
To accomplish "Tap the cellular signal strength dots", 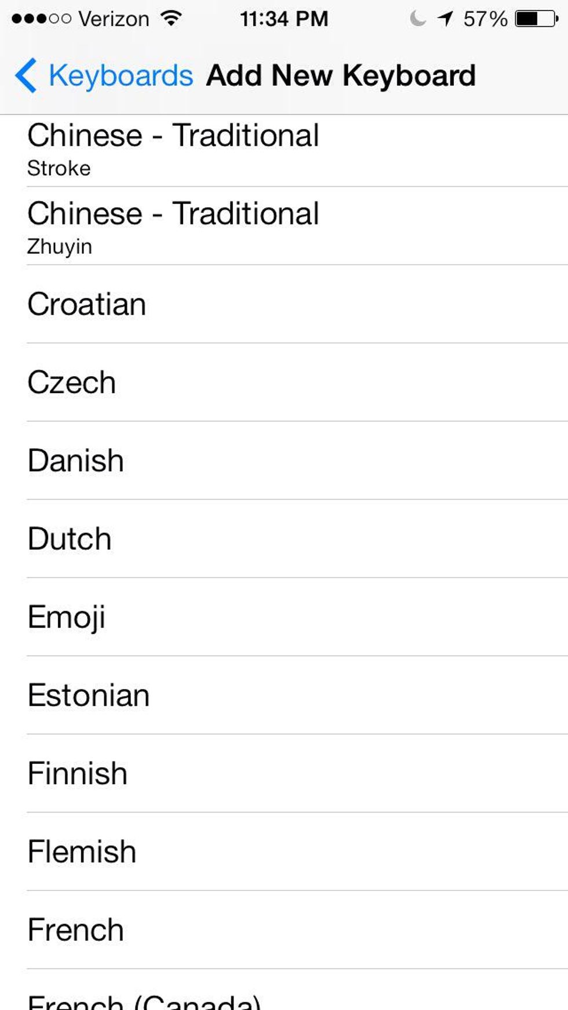I will point(41,19).
